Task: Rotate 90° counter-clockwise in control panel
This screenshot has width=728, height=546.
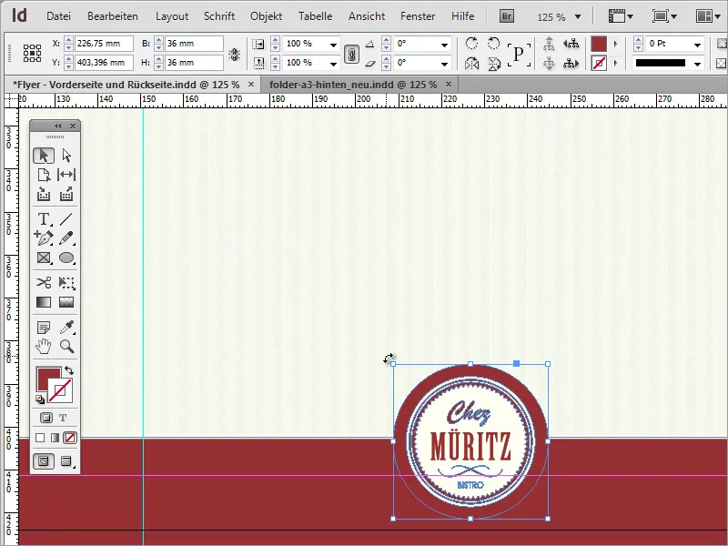Action: click(x=493, y=44)
